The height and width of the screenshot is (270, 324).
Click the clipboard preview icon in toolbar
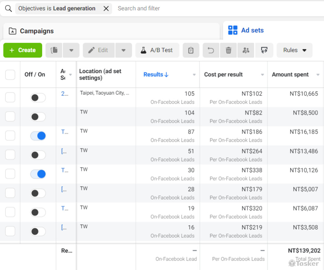[191, 50]
